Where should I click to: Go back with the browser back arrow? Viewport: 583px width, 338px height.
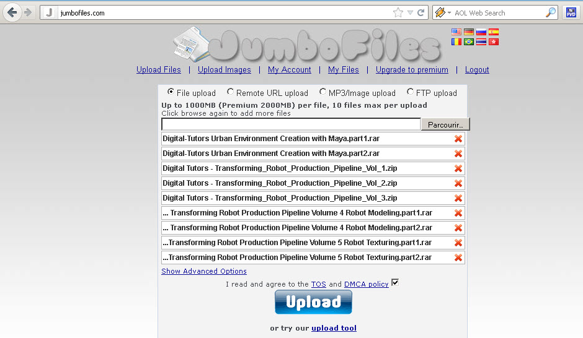pos(12,12)
